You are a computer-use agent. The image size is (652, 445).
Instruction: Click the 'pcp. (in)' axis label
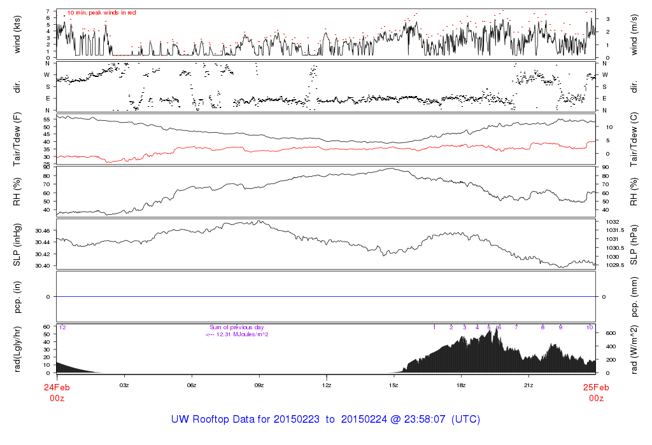(x=17, y=296)
